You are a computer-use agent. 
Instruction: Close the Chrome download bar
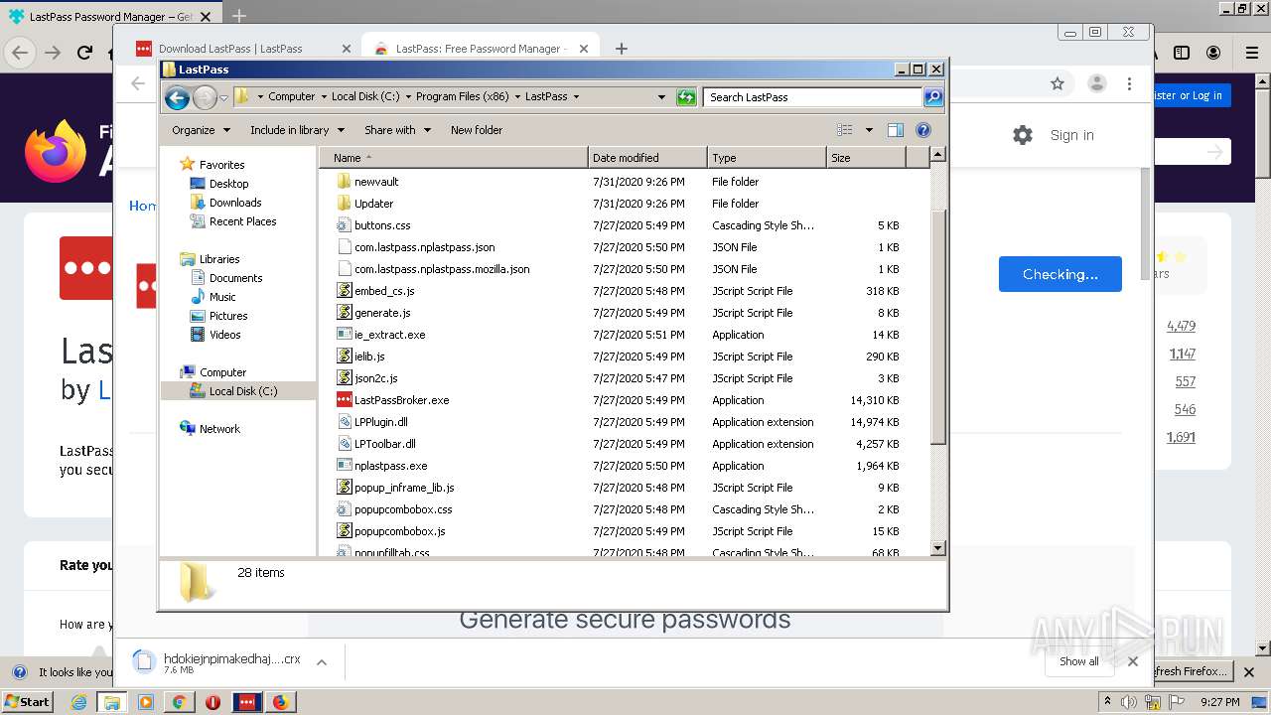(x=1133, y=661)
